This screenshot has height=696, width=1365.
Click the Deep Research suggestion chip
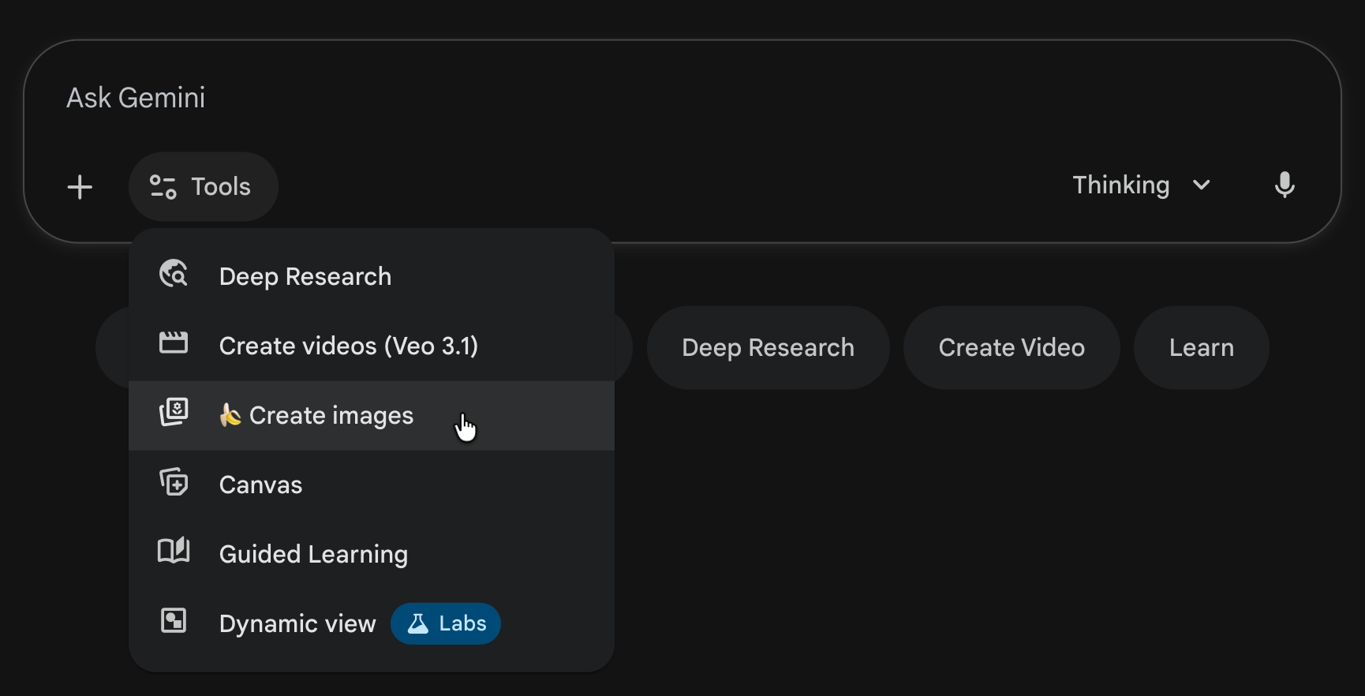click(769, 347)
